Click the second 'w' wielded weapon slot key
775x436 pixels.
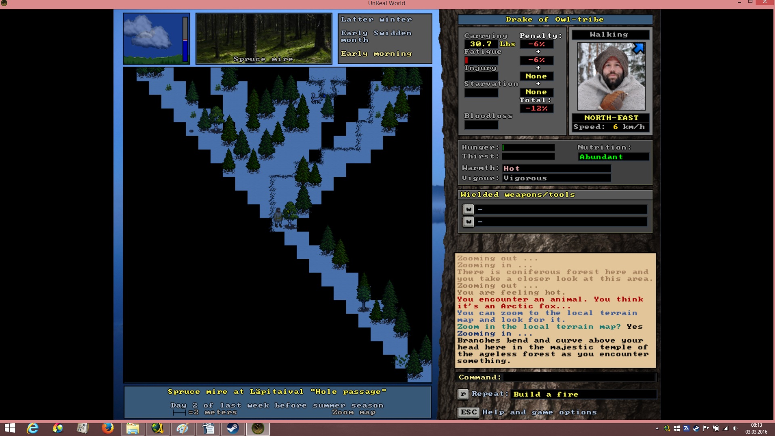coord(468,222)
